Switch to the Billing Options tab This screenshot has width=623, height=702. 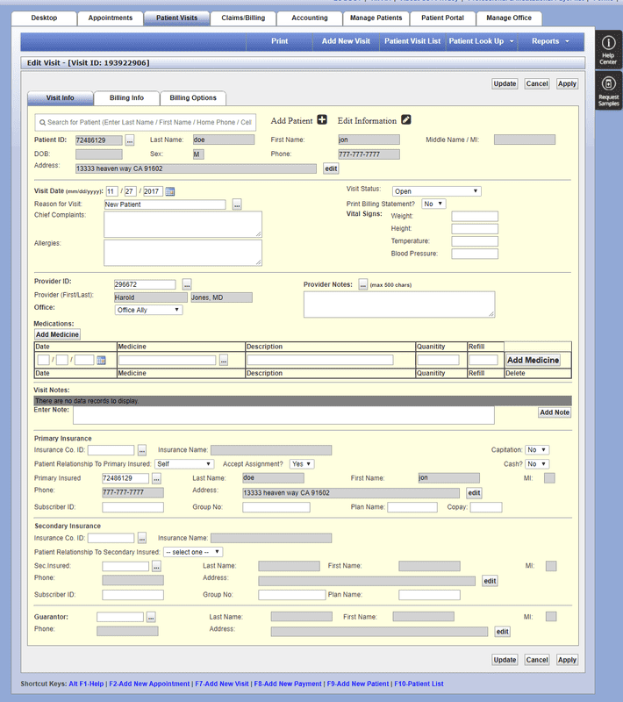193,98
